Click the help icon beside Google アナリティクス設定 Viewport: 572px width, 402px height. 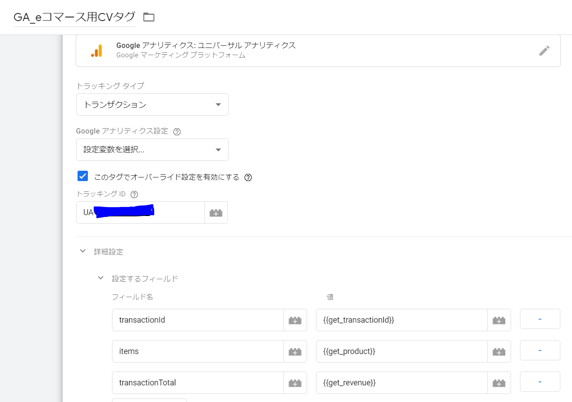click(177, 131)
